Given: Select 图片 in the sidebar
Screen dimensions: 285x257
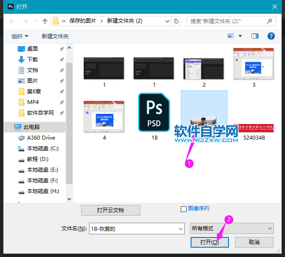Looking at the screenshot, I should coord(33,80).
